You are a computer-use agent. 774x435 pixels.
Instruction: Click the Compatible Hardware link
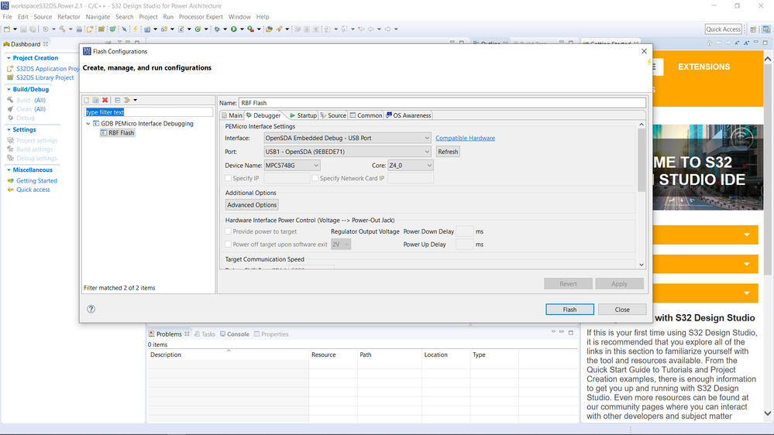(465, 138)
